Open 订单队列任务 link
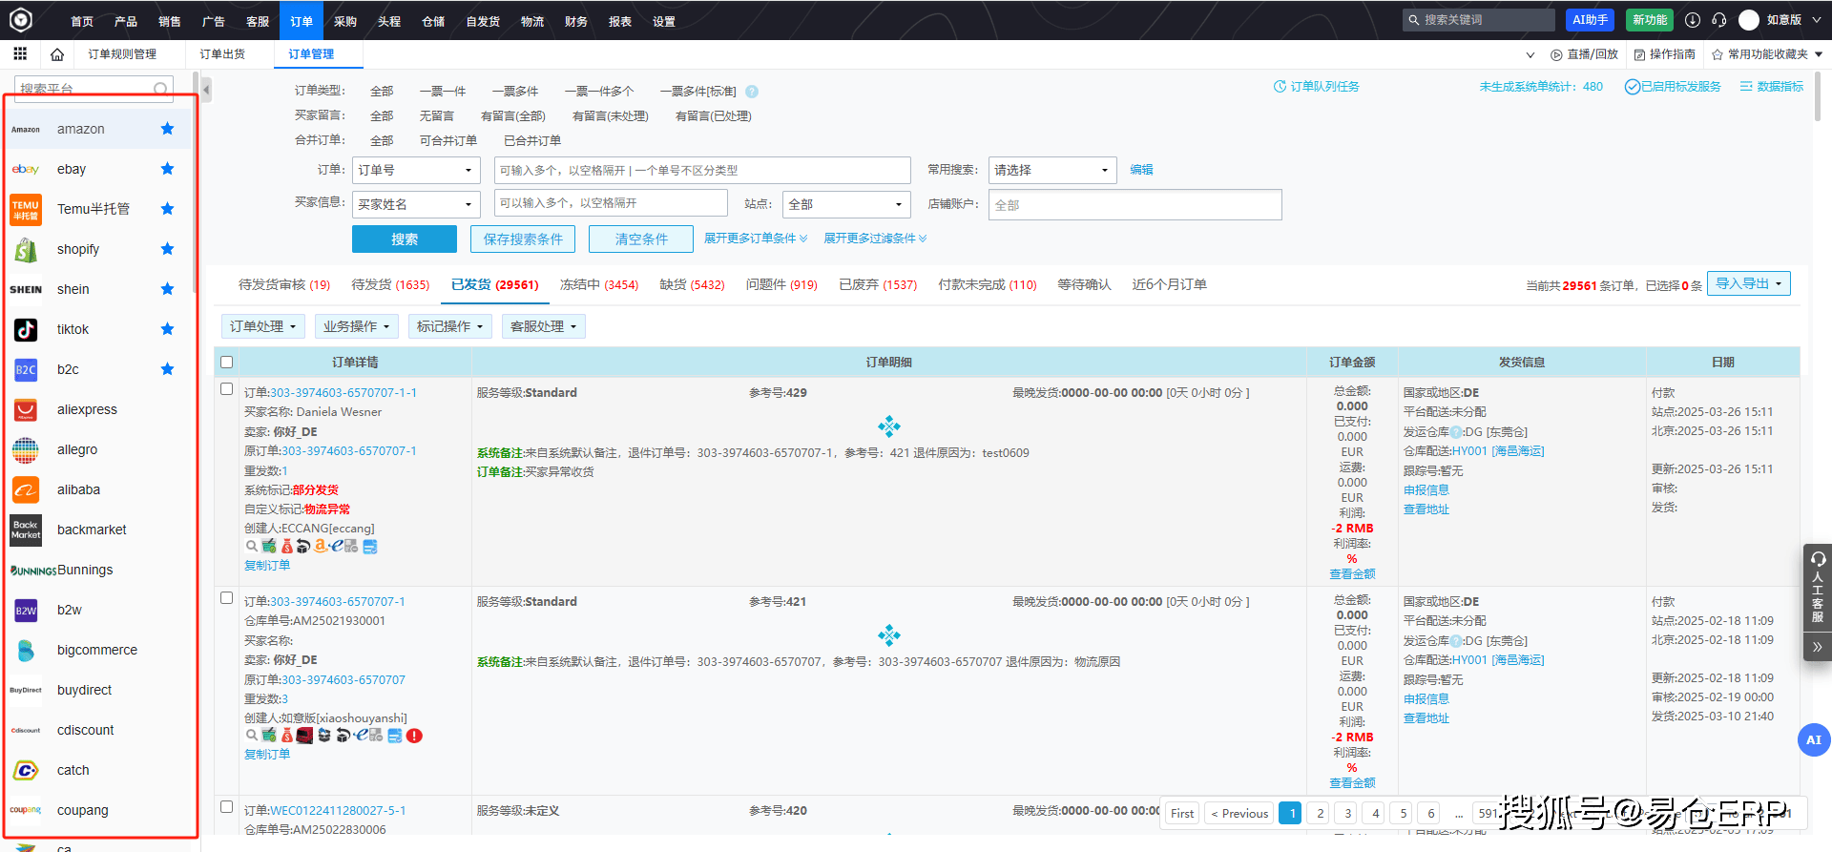Image resolution: width=1832 pixels, height=852 pixels. click(1317, 87)
